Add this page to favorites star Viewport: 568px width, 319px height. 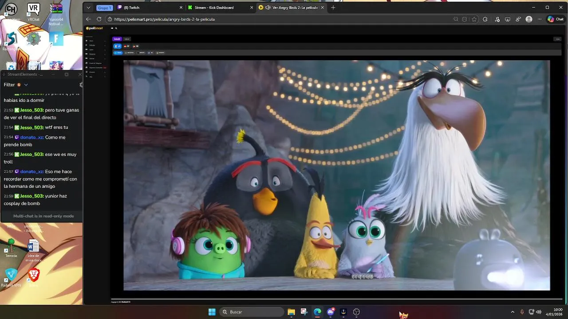coord(474,19)
